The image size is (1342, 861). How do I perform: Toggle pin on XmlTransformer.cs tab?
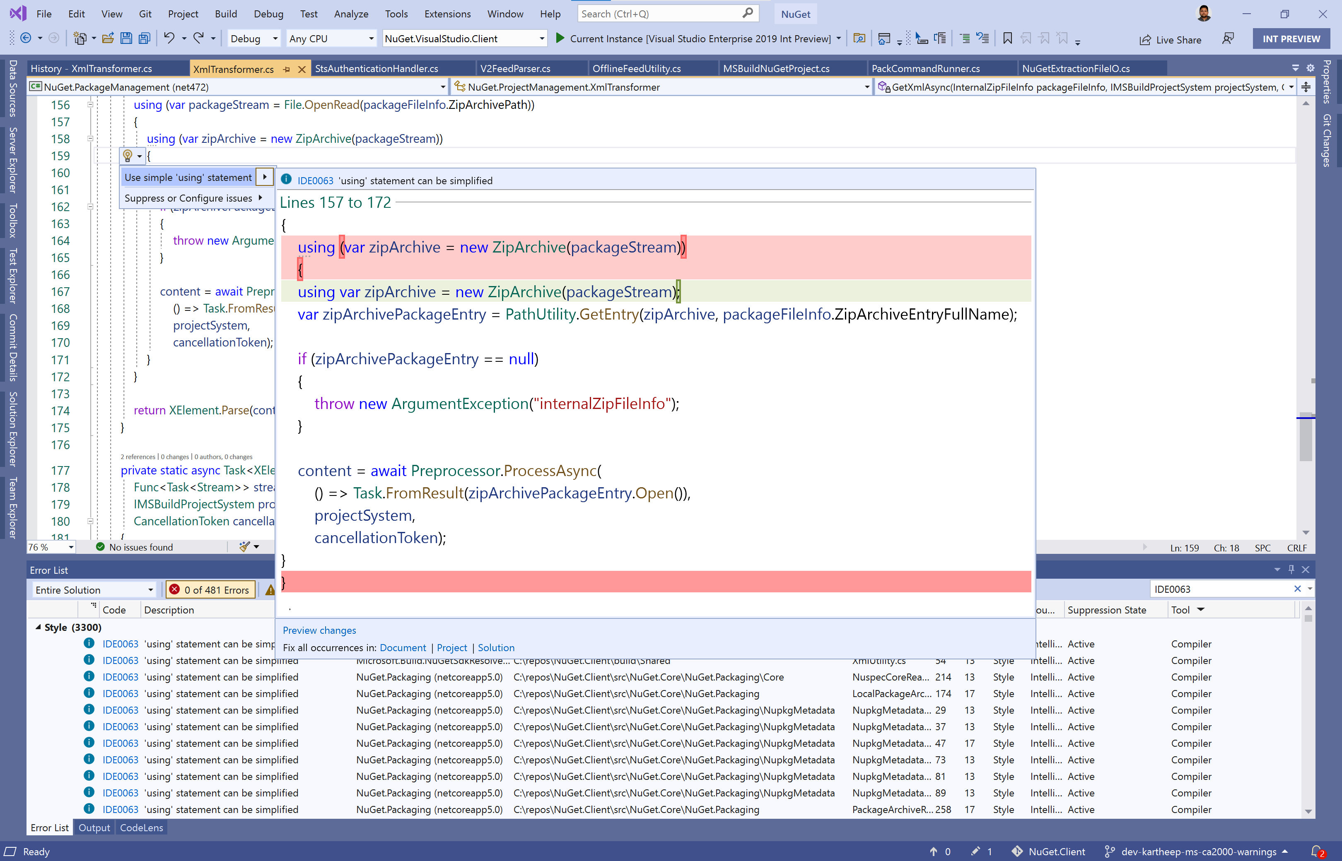(286, 69)
